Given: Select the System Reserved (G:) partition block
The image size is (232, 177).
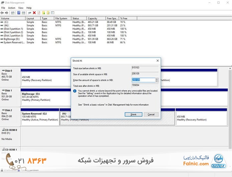Looking at the screenshot, I should [x=40, y=116].
